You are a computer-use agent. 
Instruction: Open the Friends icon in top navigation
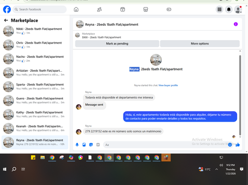pos(99,9)
